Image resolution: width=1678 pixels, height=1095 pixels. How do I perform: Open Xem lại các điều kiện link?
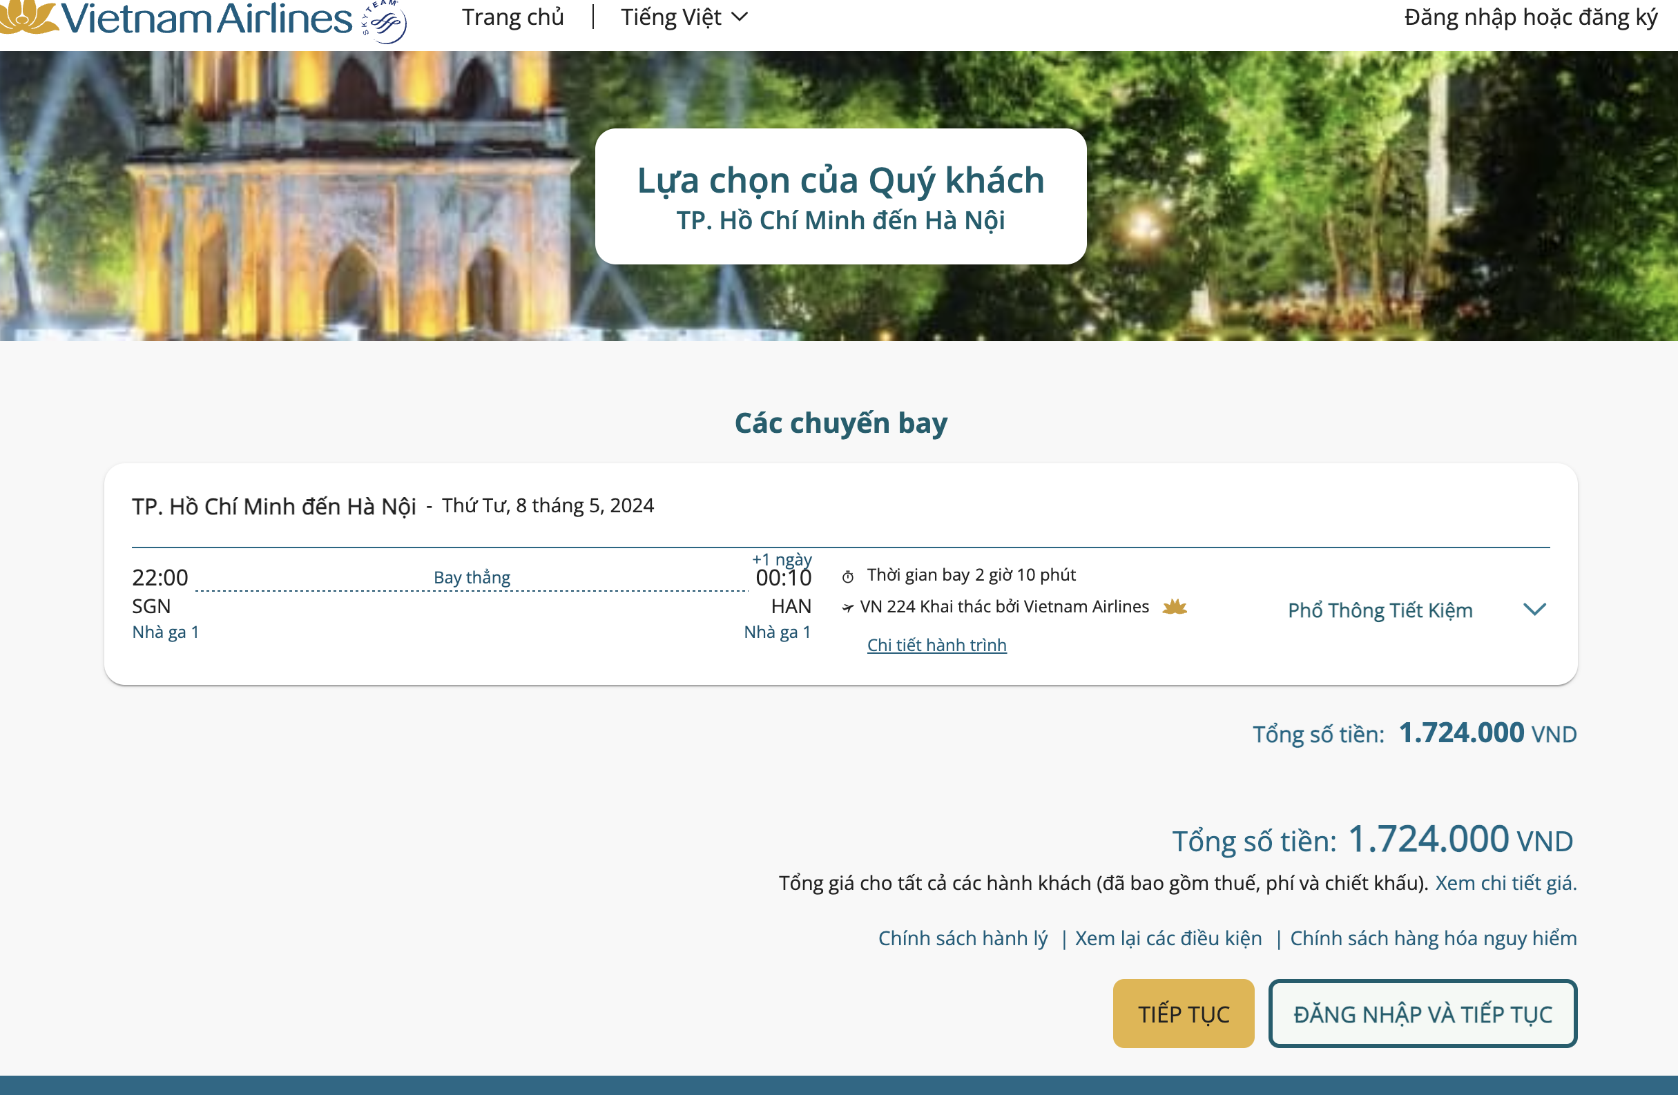[1168, 938]
